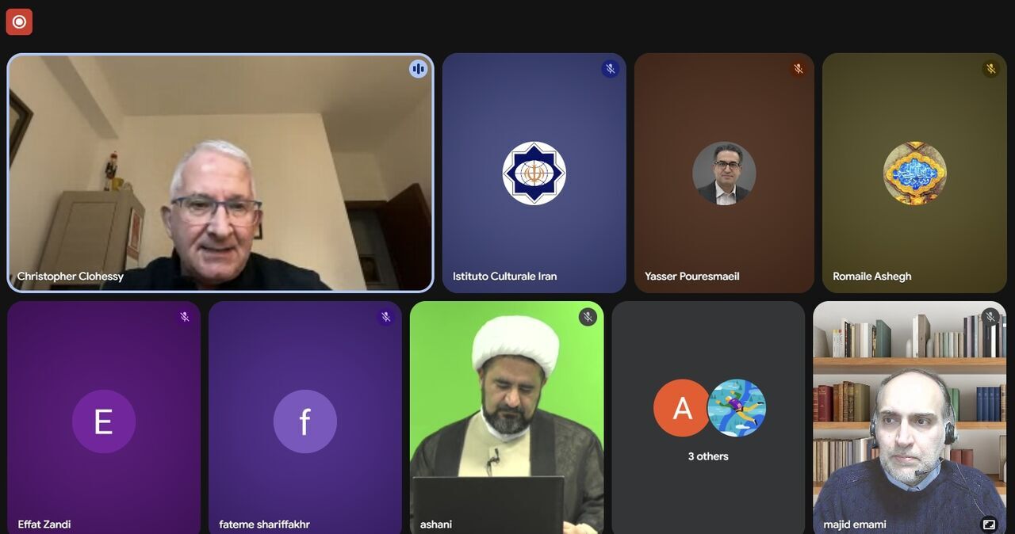Click the orange 'A' participant avatar
The height and width of the screenshot is (534, 1015).
tap(682, 408)
